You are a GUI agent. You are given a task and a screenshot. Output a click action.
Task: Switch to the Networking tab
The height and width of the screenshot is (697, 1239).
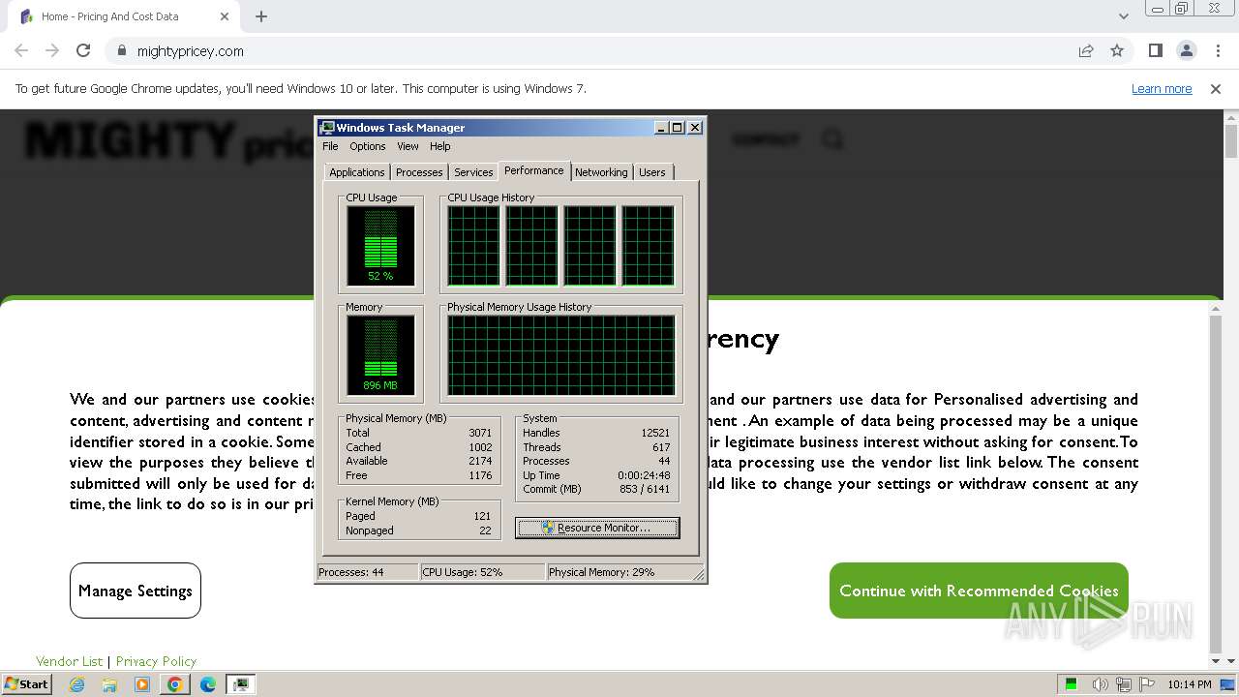point(601,172)
